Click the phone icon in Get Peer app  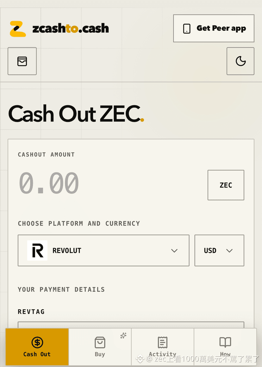pyautogui.click(x=187, y=29)
